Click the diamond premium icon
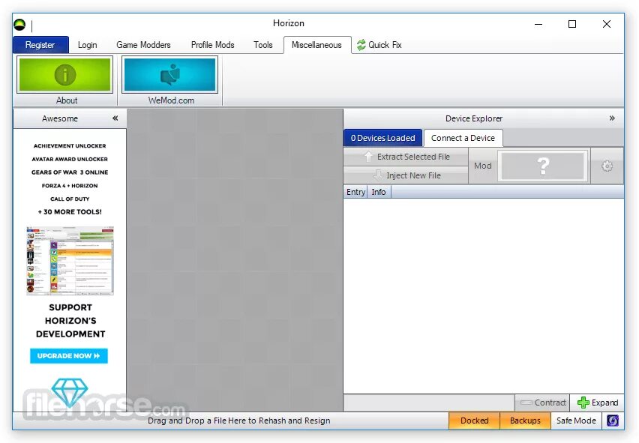 (70, 392)
